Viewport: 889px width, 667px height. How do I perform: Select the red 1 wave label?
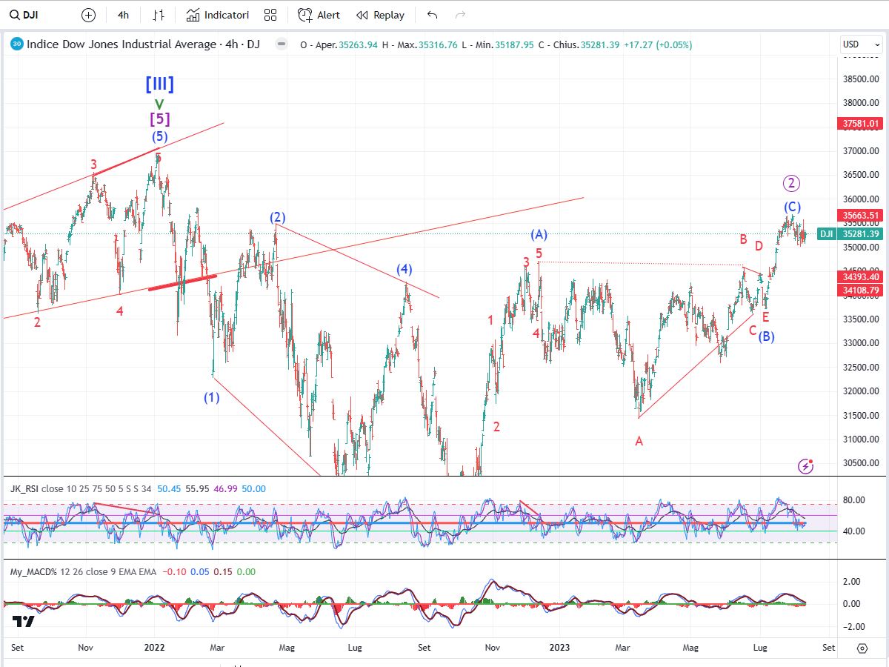[490, 320]
